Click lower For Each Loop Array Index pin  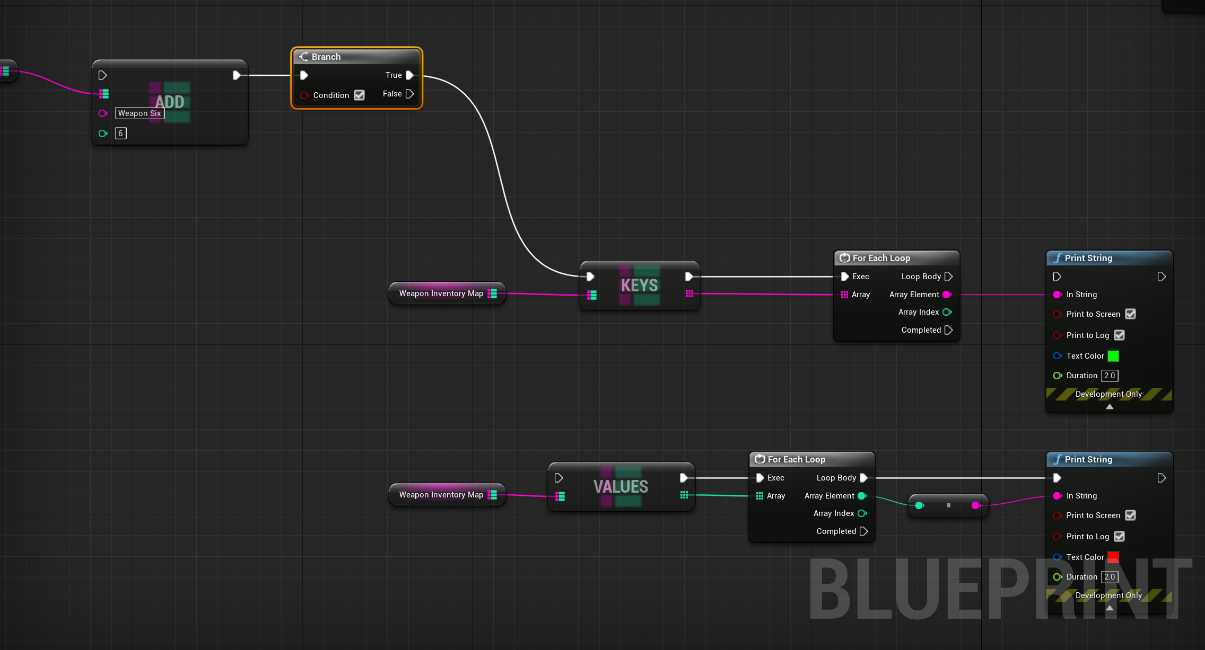[x=862, y=513]
